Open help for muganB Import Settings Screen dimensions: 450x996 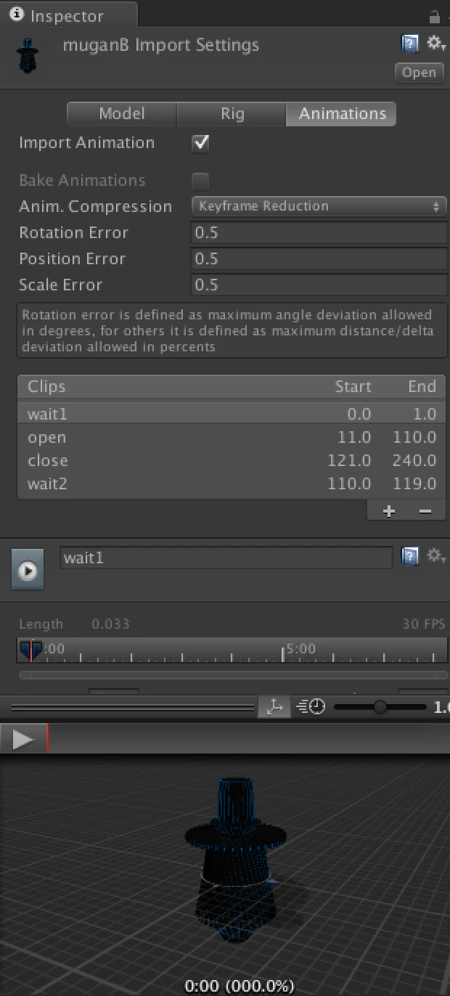[x=410, y=44]
